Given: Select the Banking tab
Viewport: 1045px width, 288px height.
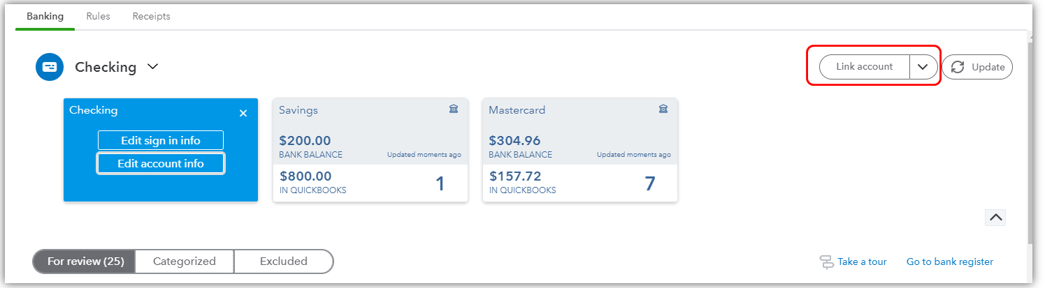Looking at the screenshot, I should pos(45,16).
